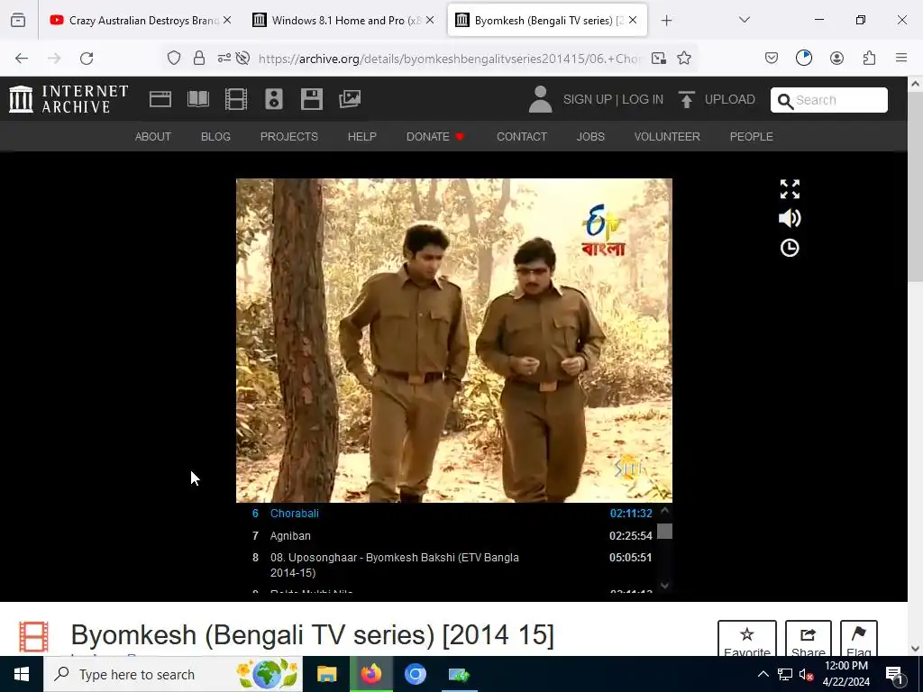Click the Firefox View icon
This screenshot has width=923, height=692.
tap(18, 20)
